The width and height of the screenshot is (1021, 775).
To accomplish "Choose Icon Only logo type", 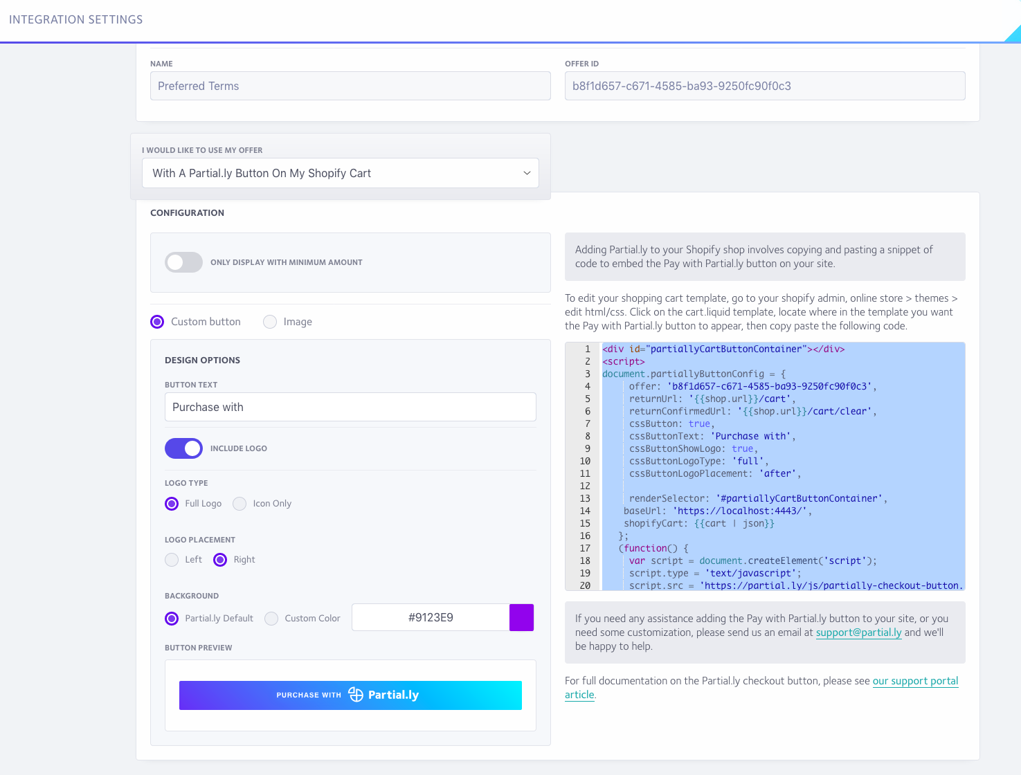I will [x=240, y=504].
